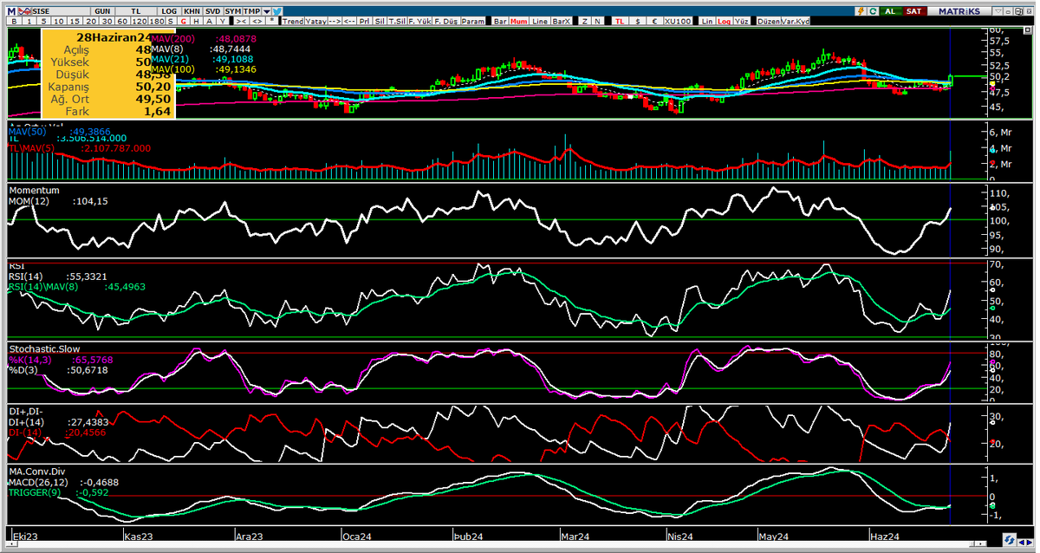Viewport: 1040px width, 553px height.
Task: Select the H weekly period button
Action: pos(196,21)
